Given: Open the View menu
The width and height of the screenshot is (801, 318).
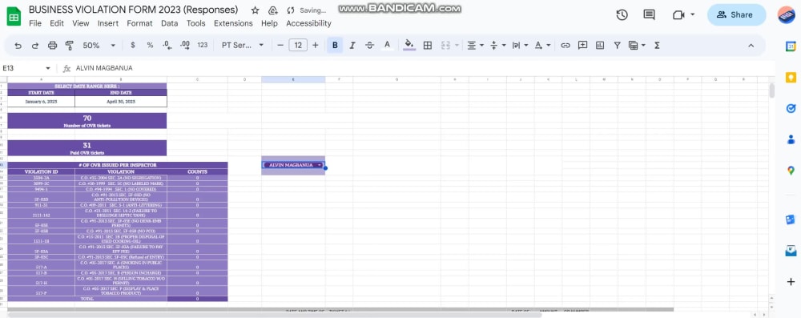Looking at the screenshot, I should click(x=81, y=23).
